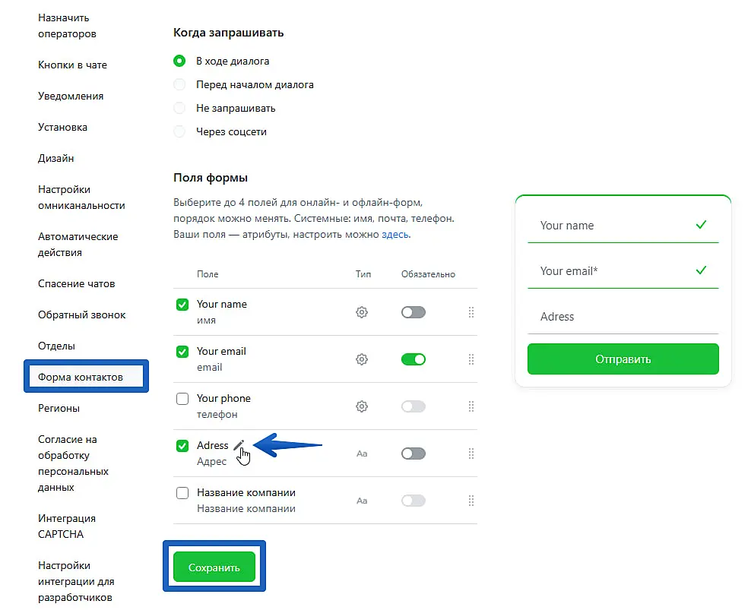
Task: Grab drag handle of Название компании row
Action: click(x=471, y=501)
